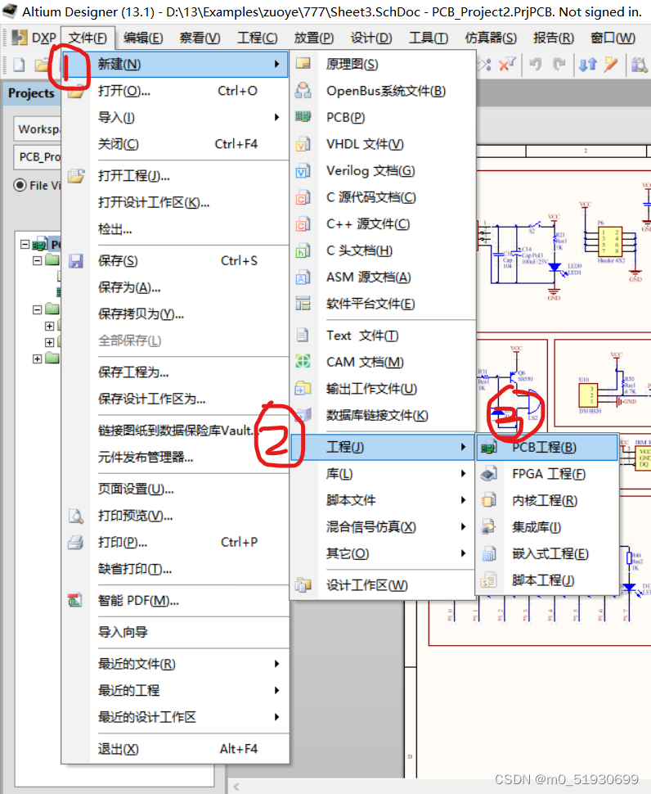The width and height of the screenshot is (651, 794).
Task: Choose 导入向导 menu entry
Action: click(x=175, y=632)
